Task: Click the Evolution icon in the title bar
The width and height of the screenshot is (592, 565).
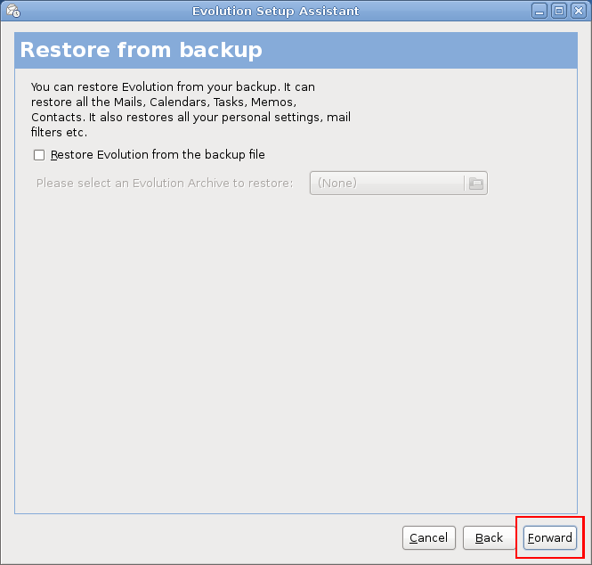Action: coord(12,11)
